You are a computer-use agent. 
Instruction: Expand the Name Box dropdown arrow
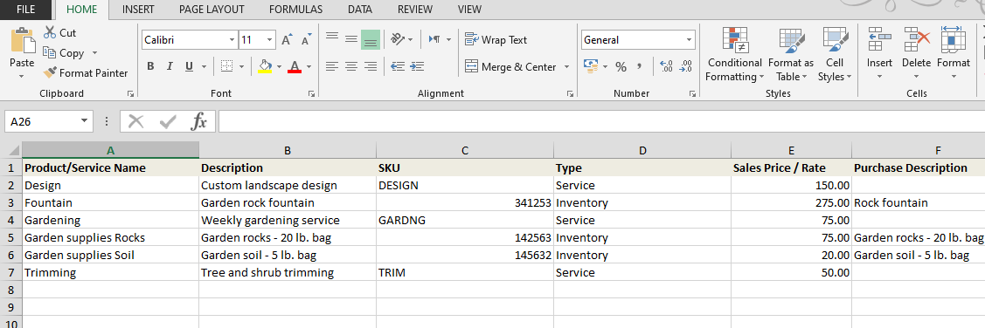(84, 121)
